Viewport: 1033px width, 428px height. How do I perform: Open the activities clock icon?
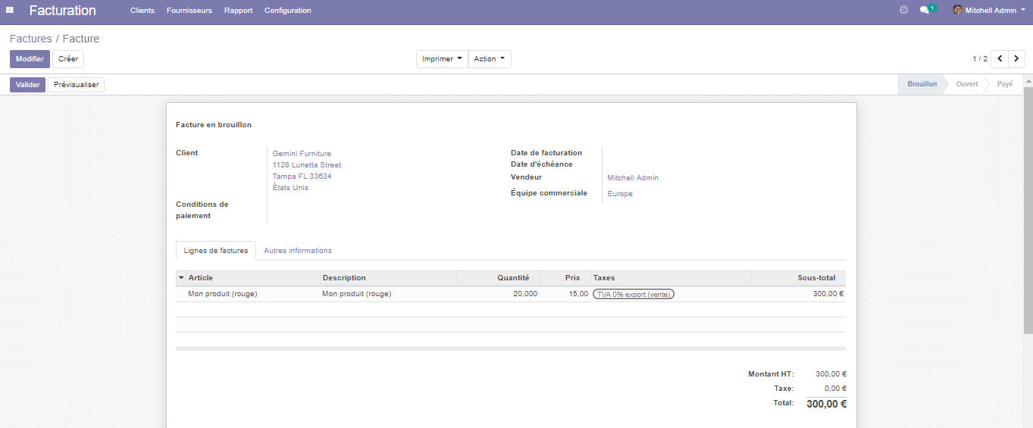(903, 10)
